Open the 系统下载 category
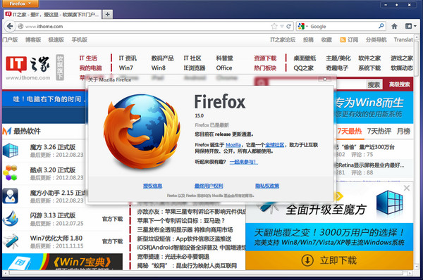 click(369, 68)
